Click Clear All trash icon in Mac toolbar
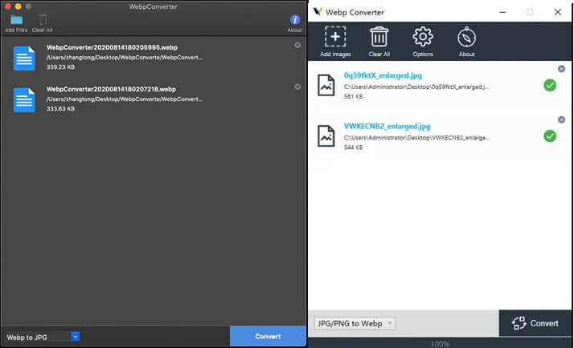This screenshot has width=574, height=348. point(42,20)
